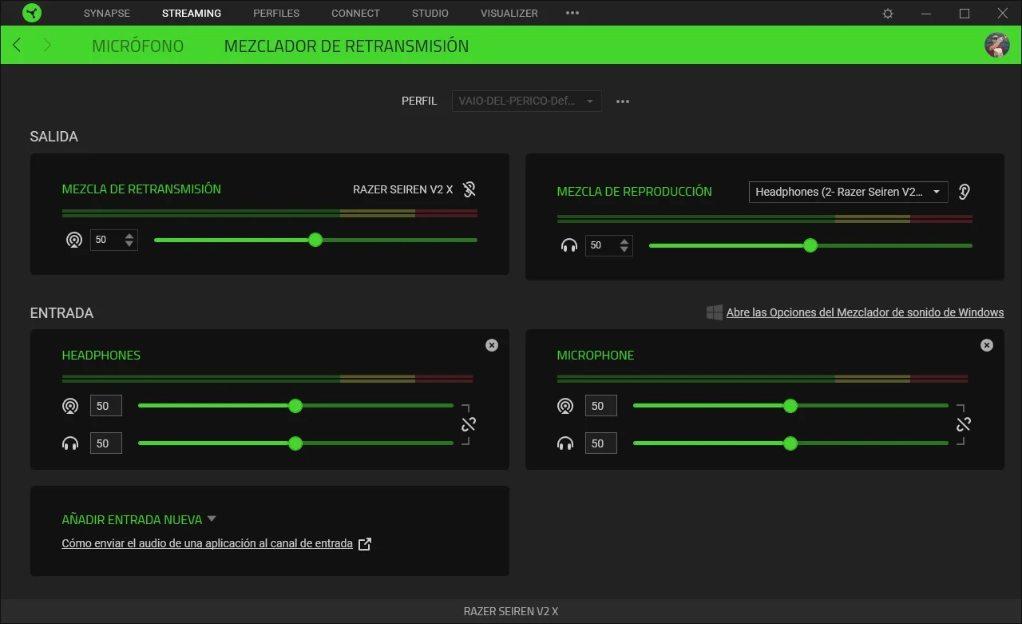This screenshot has width=1022, height=624.
Task: Click RAZER SEIREN V2 X device footer
Action: tap(511, 611)
